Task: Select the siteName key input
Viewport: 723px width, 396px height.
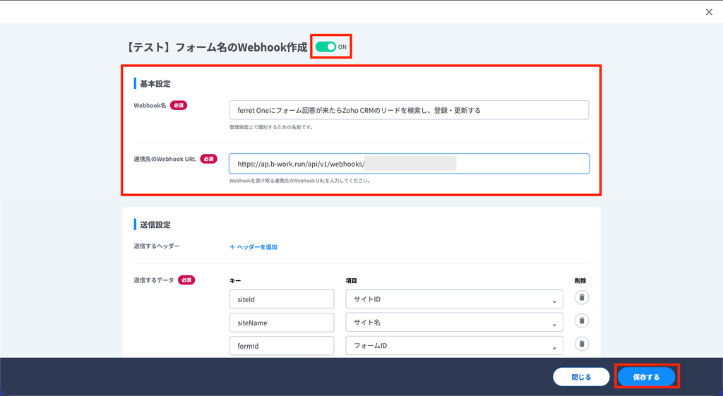Action: (x=281, y=323)
